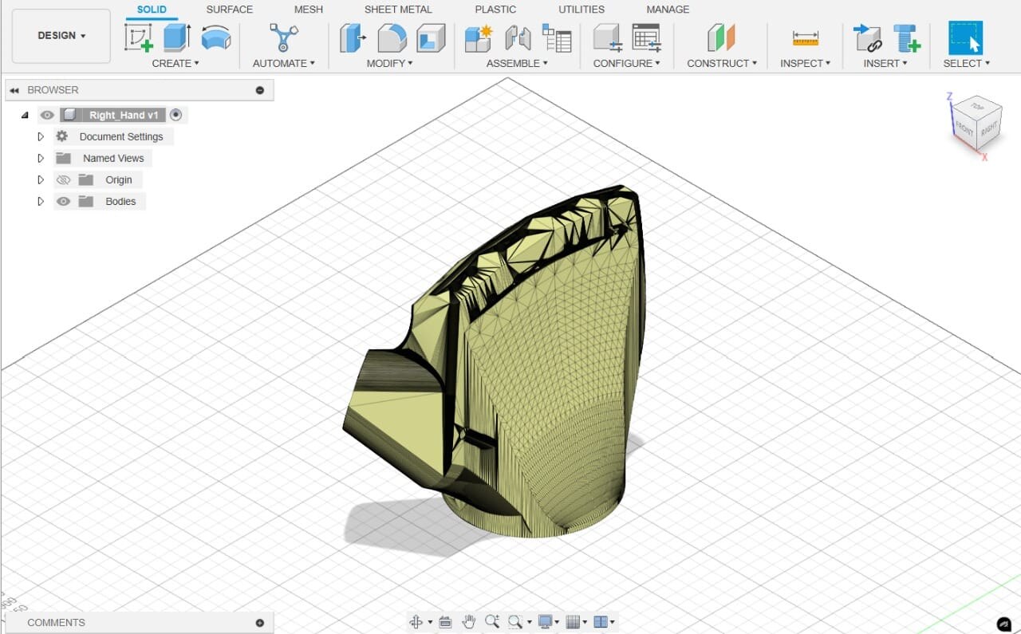The width and height of the screenshot is (1021, 634).
Task: Minimize the Browser panel using its round button
Action: pyautogui.click(x=259, y=90)
